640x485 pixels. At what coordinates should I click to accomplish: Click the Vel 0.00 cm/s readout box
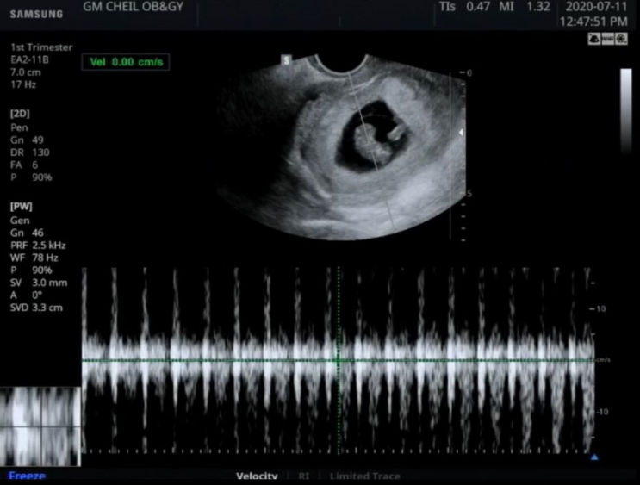(x=126, y=62)
